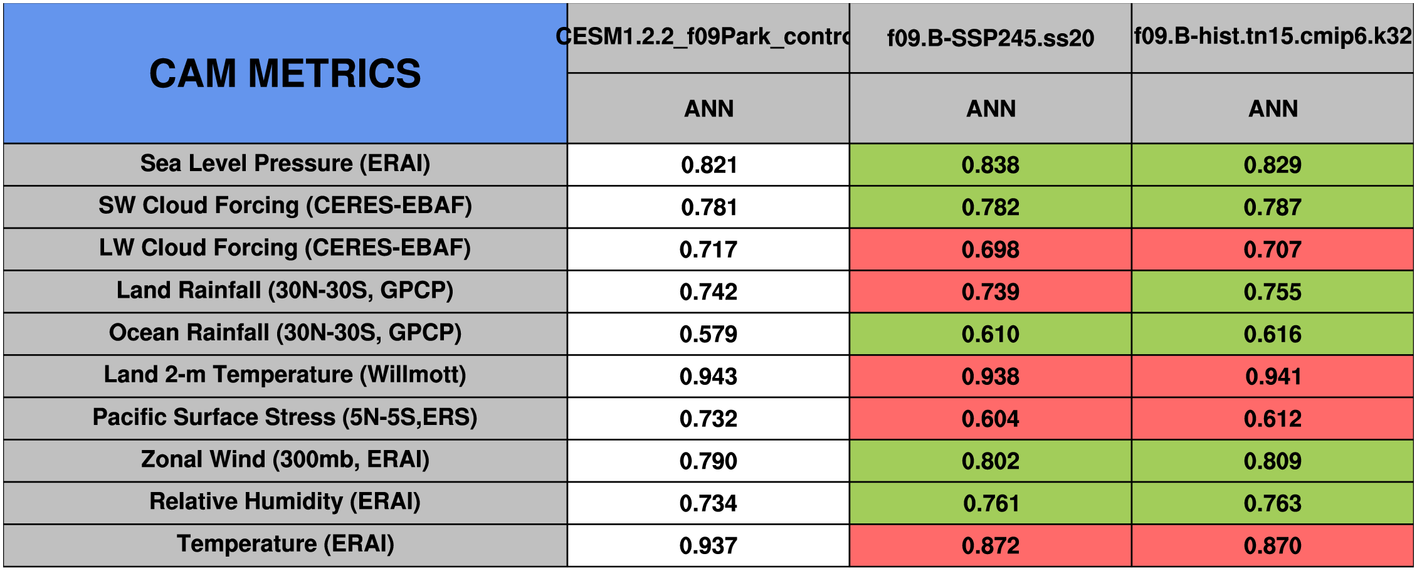Click the Relative Humidity (ERAI) row label

click(285, 502)
